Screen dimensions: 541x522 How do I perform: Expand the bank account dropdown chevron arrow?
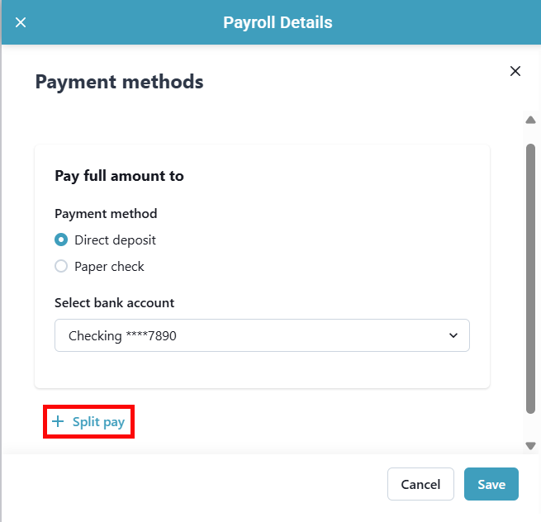pyautogui.click(x=453, y=335)
